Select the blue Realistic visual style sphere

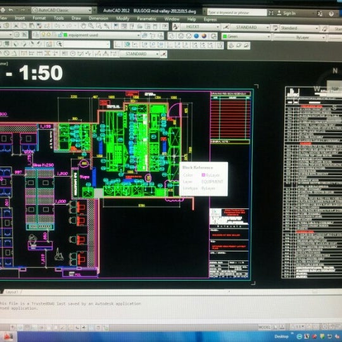[x=196, y=36]
